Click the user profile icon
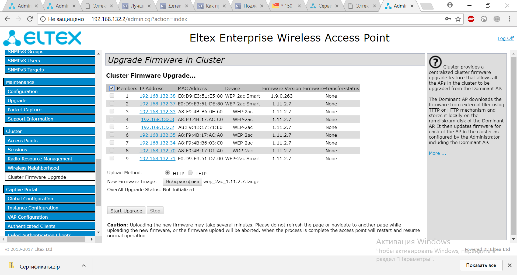 [x=450, y=5]
